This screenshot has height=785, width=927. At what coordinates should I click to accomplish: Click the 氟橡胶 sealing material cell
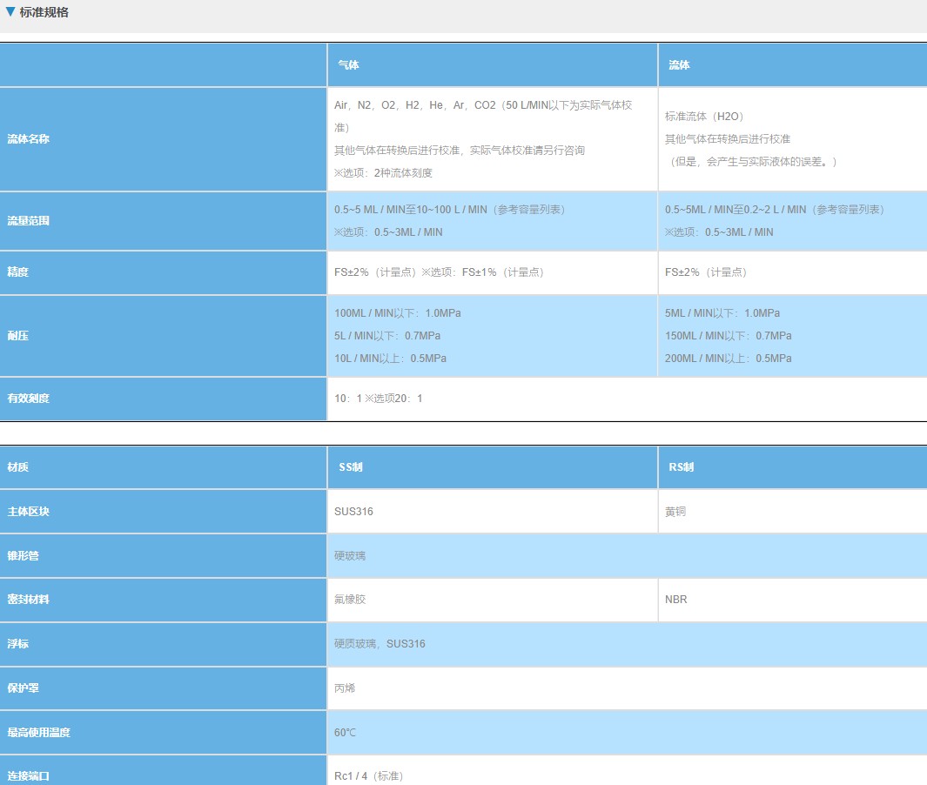tap(350, 600)
